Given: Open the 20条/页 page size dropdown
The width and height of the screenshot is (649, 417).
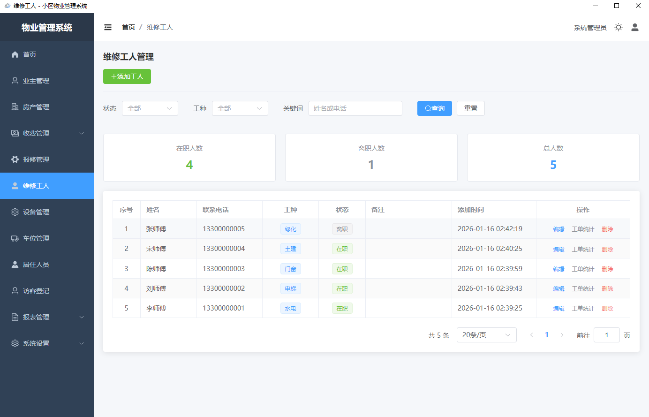Looking at the screenshot, I should 486,335.
